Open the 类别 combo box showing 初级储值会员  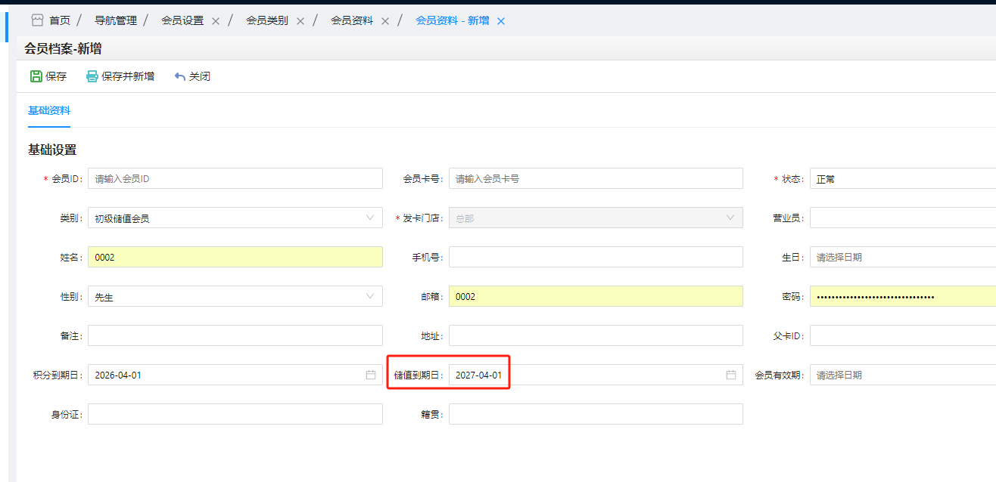tap(235, 218)
